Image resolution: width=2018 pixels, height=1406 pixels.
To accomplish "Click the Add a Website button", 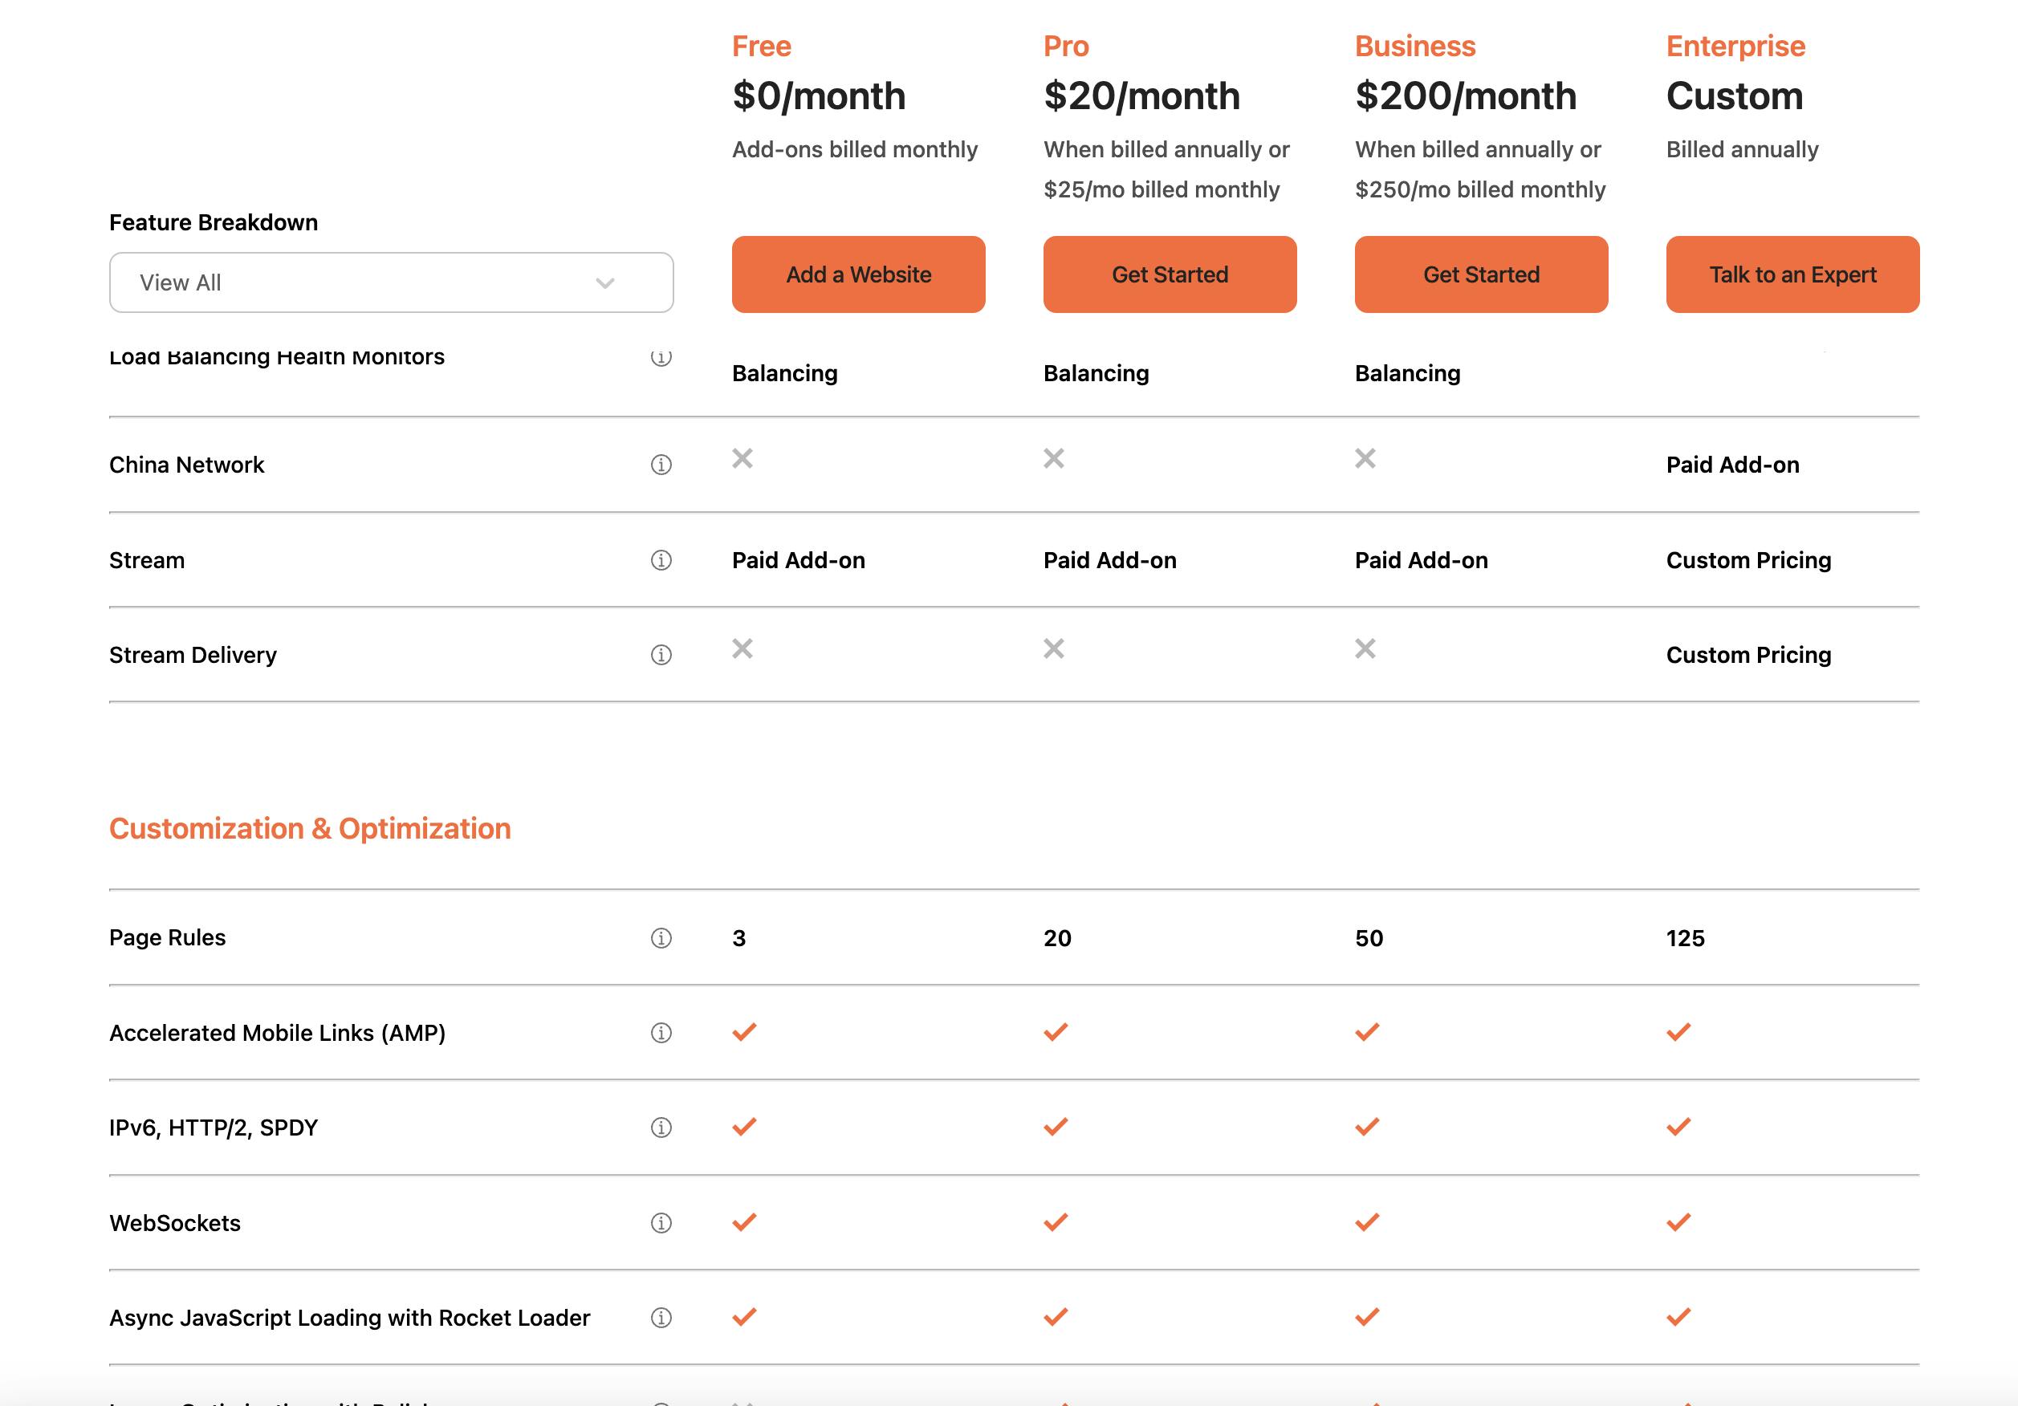I will [x=858, y=274].
